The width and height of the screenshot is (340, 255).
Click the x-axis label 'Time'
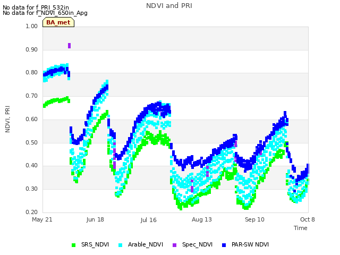pos(301,228)
